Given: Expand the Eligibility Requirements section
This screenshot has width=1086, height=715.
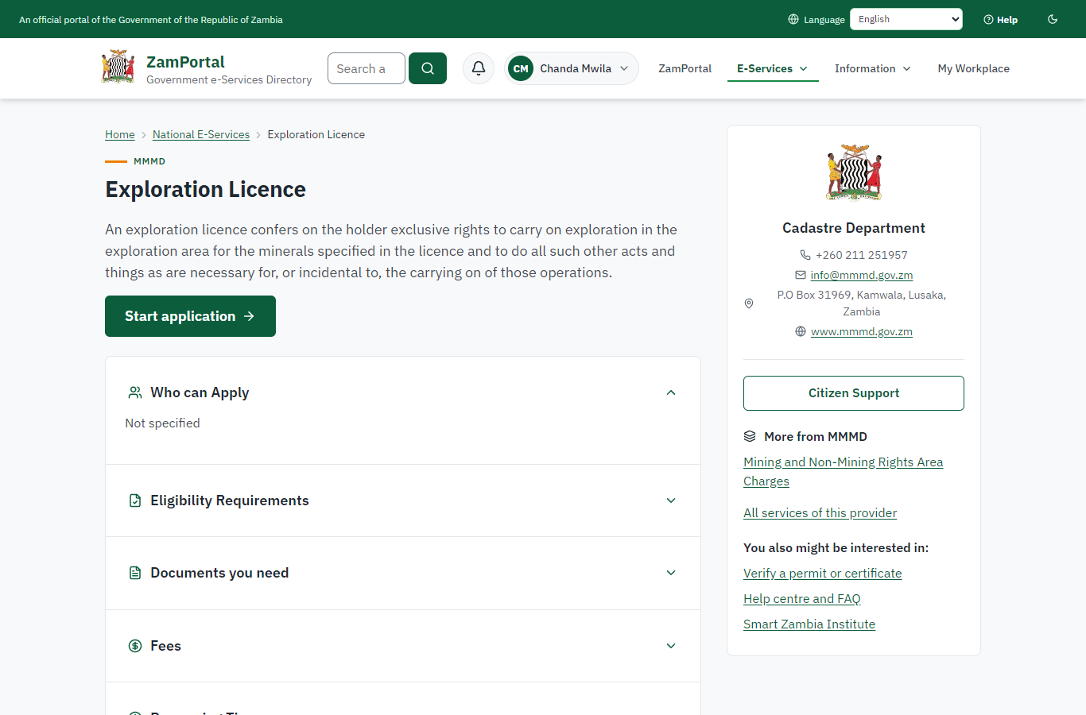Looking at the screenshot, I should point(403,500).
